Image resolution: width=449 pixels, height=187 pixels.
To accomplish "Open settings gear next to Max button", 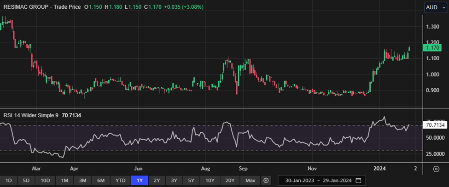I will (x=266, y=180).
